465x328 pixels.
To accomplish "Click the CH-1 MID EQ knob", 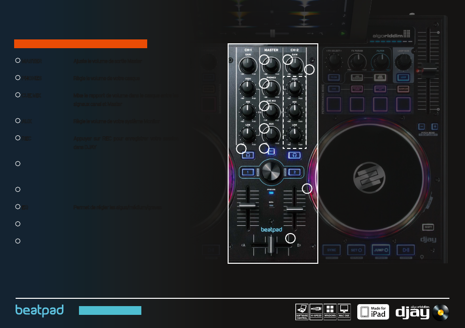I will coord(248,111).
